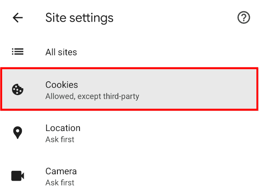Click "Allowed, except third-party" status text
This screenshot has width=259, height=192.
[92, 96]
